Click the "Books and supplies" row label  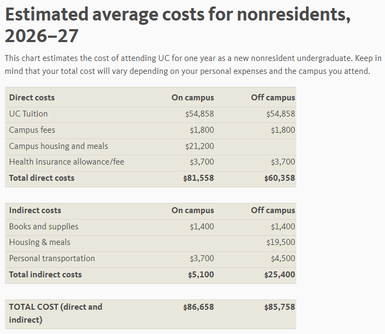44,227
